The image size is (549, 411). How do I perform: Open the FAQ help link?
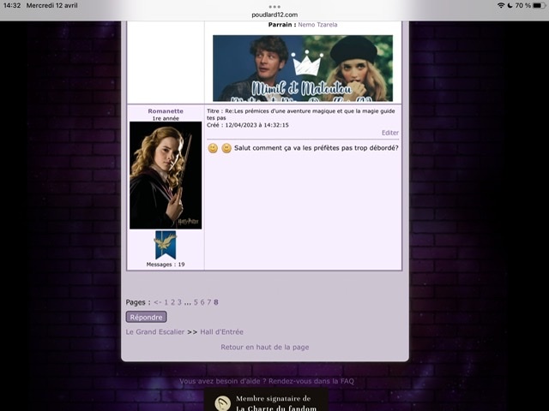pos(267,381)
